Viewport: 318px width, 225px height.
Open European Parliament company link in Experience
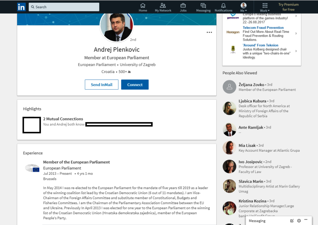click(x=62, y=168)
